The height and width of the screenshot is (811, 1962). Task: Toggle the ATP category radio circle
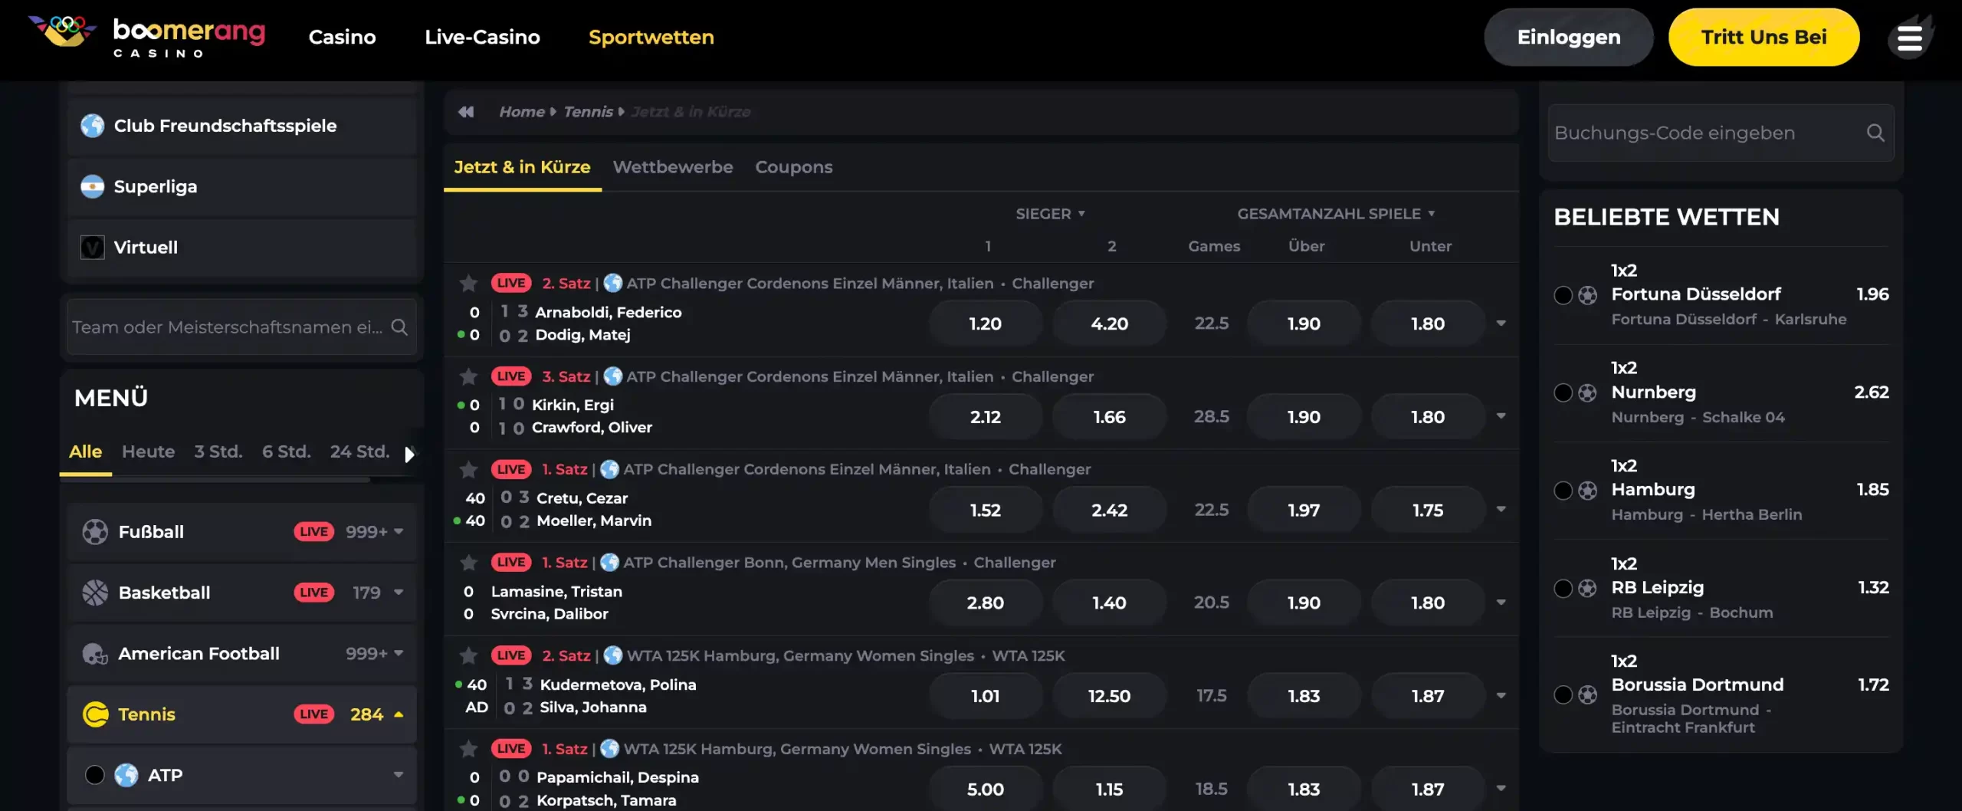[x=94, y=775]
